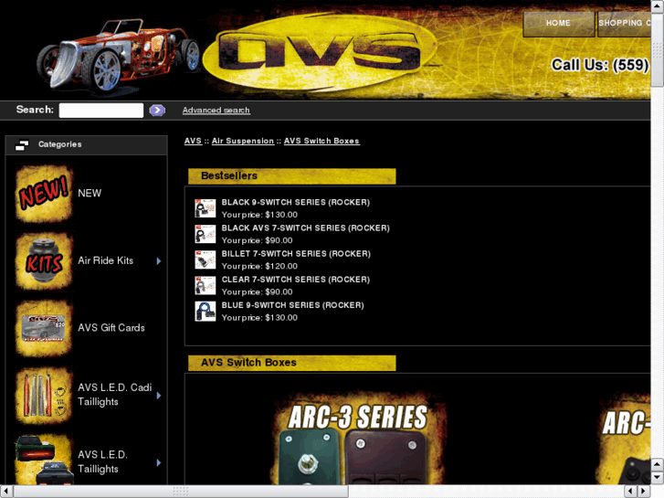Open the Shopping Cart tab
Screen dimensions: 664x498
pyautogui.click(x=624, y=24)
